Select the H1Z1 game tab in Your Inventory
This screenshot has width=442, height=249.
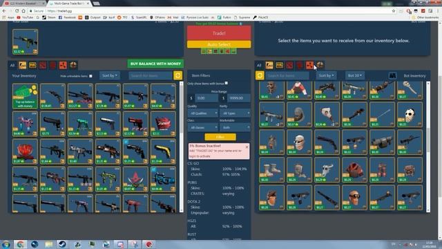(x=53, y=65)
